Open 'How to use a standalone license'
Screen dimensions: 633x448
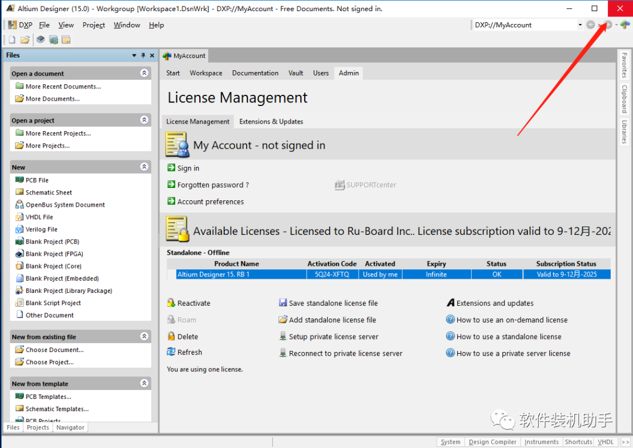click(x=509, y=336)
